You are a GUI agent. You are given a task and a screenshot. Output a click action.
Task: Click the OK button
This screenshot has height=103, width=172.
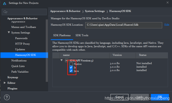point(160,97)
